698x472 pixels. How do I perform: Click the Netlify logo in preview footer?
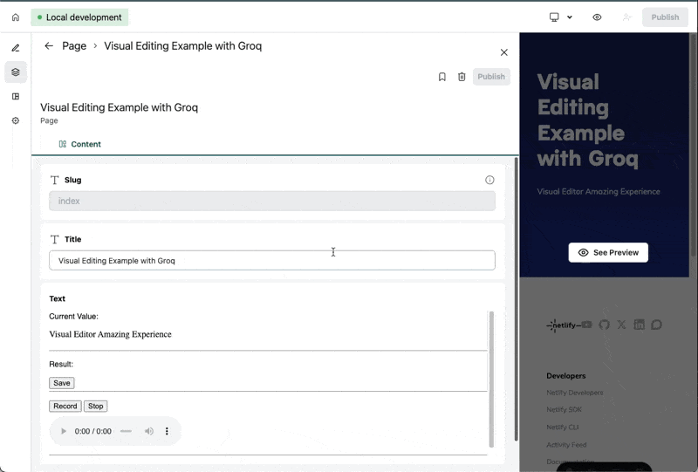[x=564, y=325]
